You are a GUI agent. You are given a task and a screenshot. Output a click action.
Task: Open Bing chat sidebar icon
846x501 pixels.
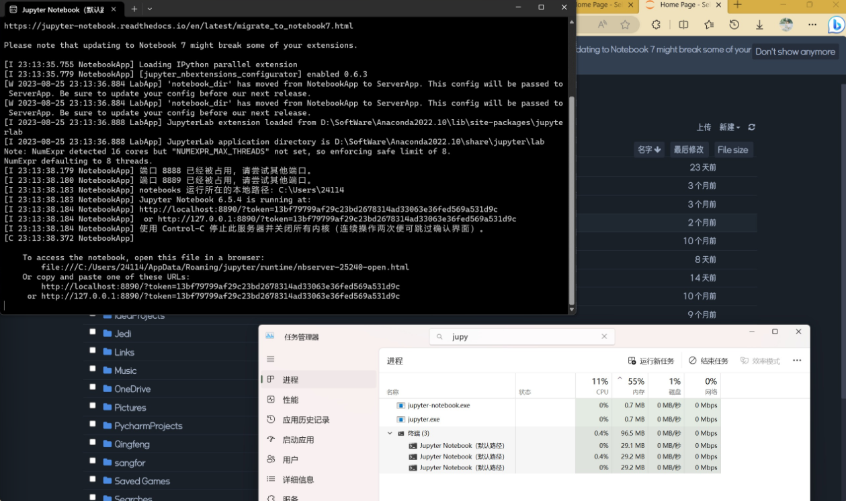[x=835, y=26]
